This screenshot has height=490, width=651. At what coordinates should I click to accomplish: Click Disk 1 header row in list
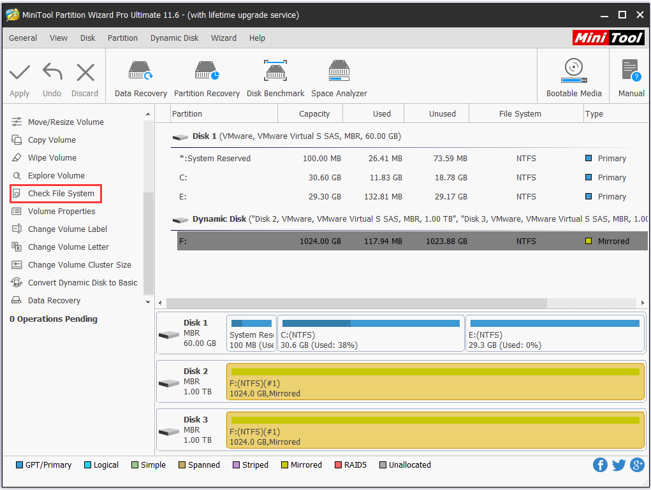[409, 136]
